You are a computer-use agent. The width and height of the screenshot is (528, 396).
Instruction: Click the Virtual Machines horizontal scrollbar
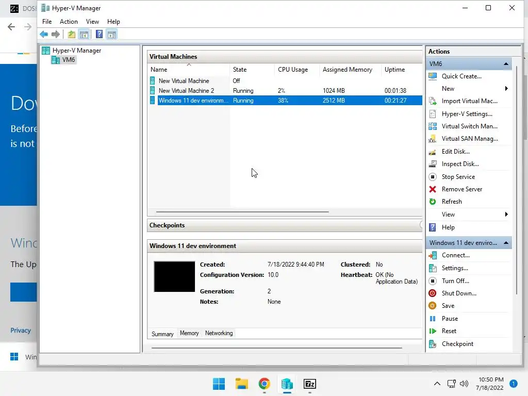pyautogui.click(x=242, y=212)
